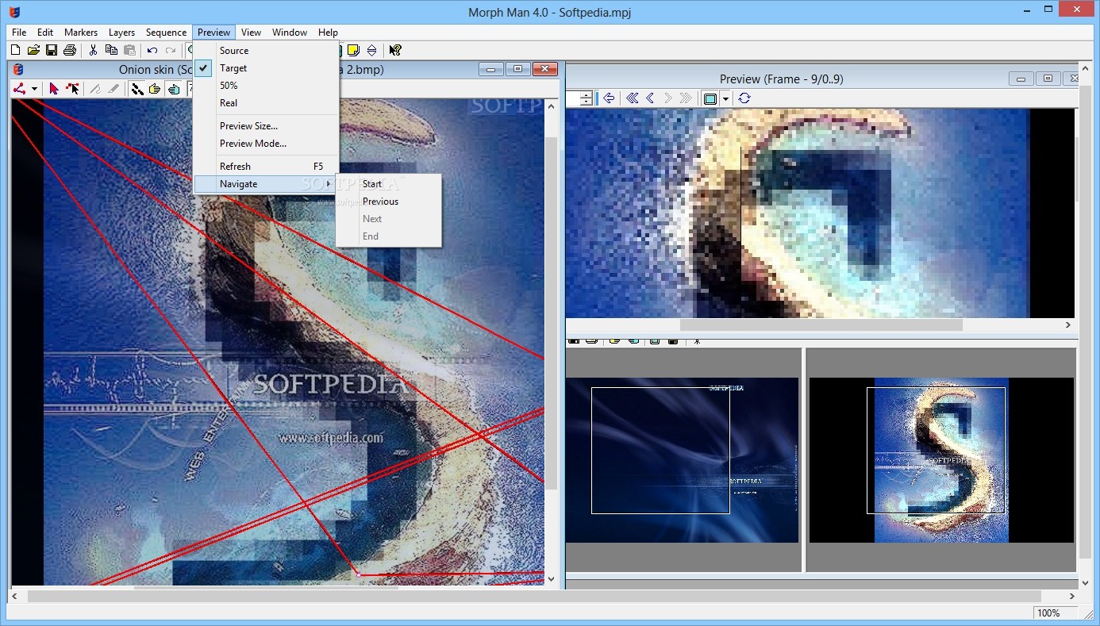The width and height of the screenshot is (1100, 626).
Task: Click the first greyed pencil tool icon
Action: 95,89
